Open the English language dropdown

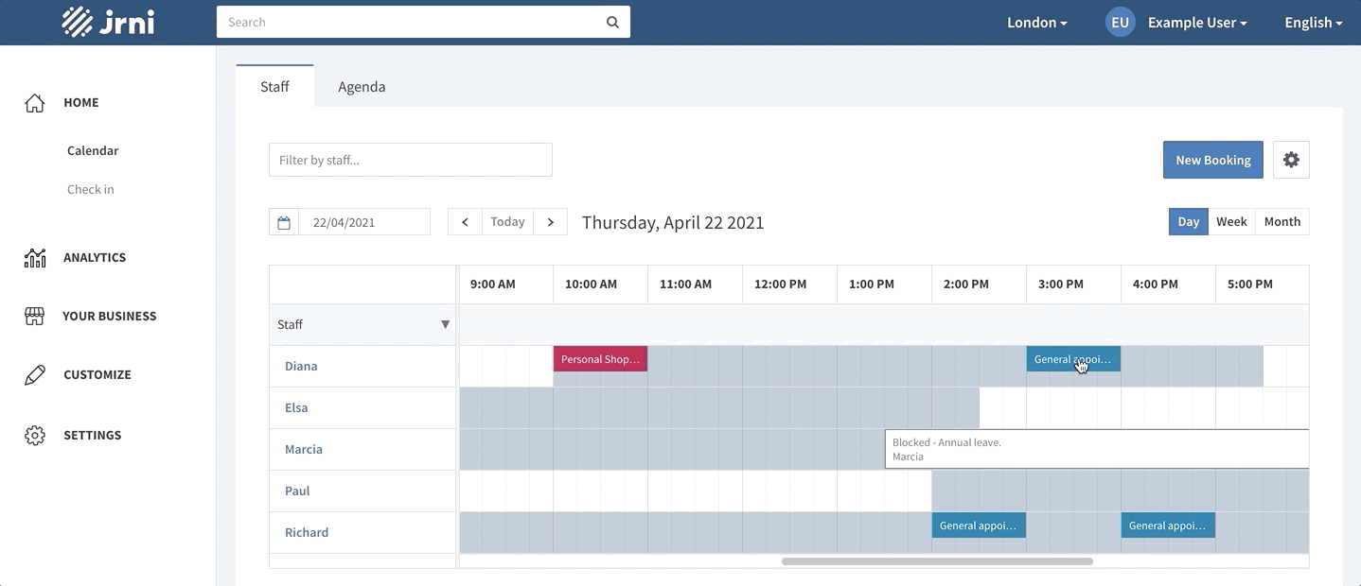click(1313, 23)
